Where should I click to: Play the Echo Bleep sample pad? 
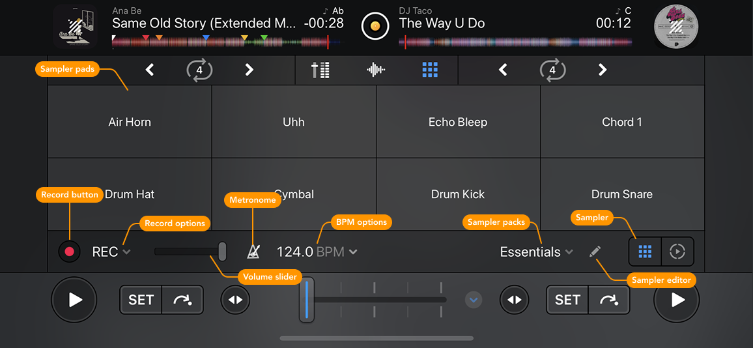[458, 122]
